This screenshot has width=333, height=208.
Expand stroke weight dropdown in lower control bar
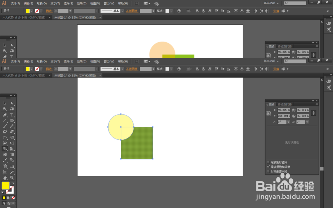[70, 69]
